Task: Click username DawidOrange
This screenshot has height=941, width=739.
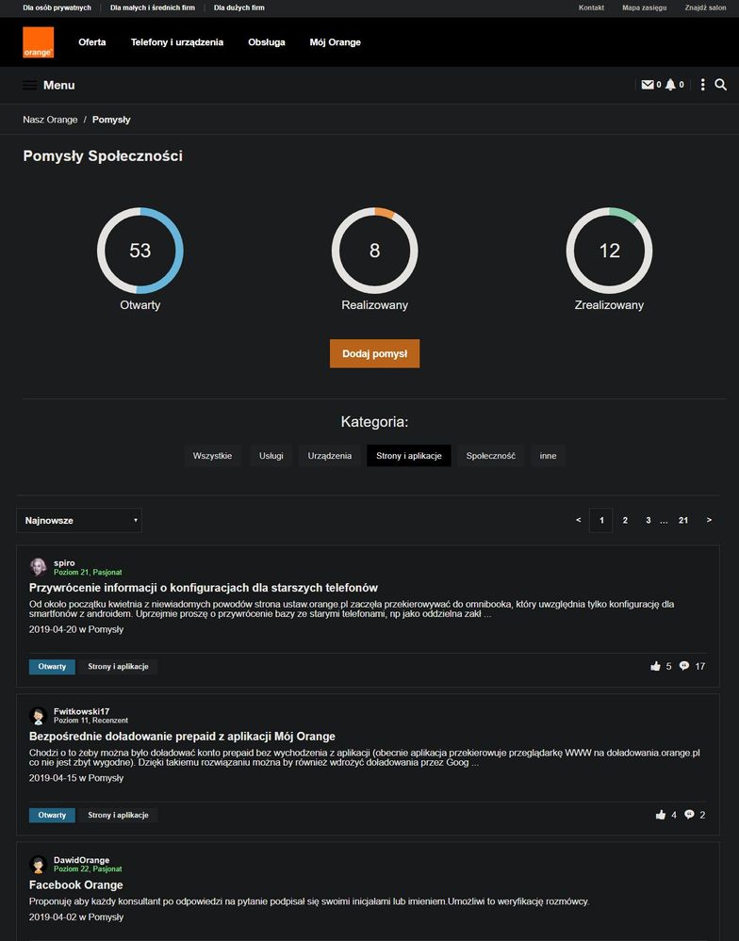Action: [82, 860]
